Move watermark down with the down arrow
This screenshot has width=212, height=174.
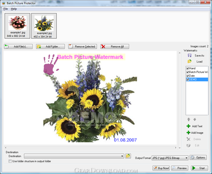[195, 120]
